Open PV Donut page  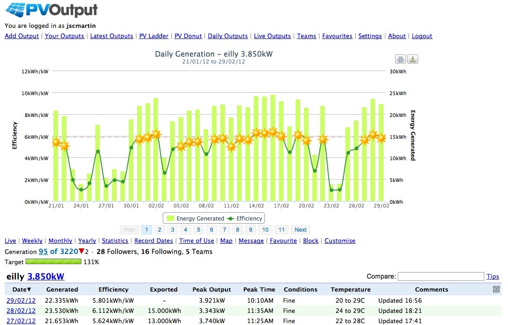click(188, 36)
